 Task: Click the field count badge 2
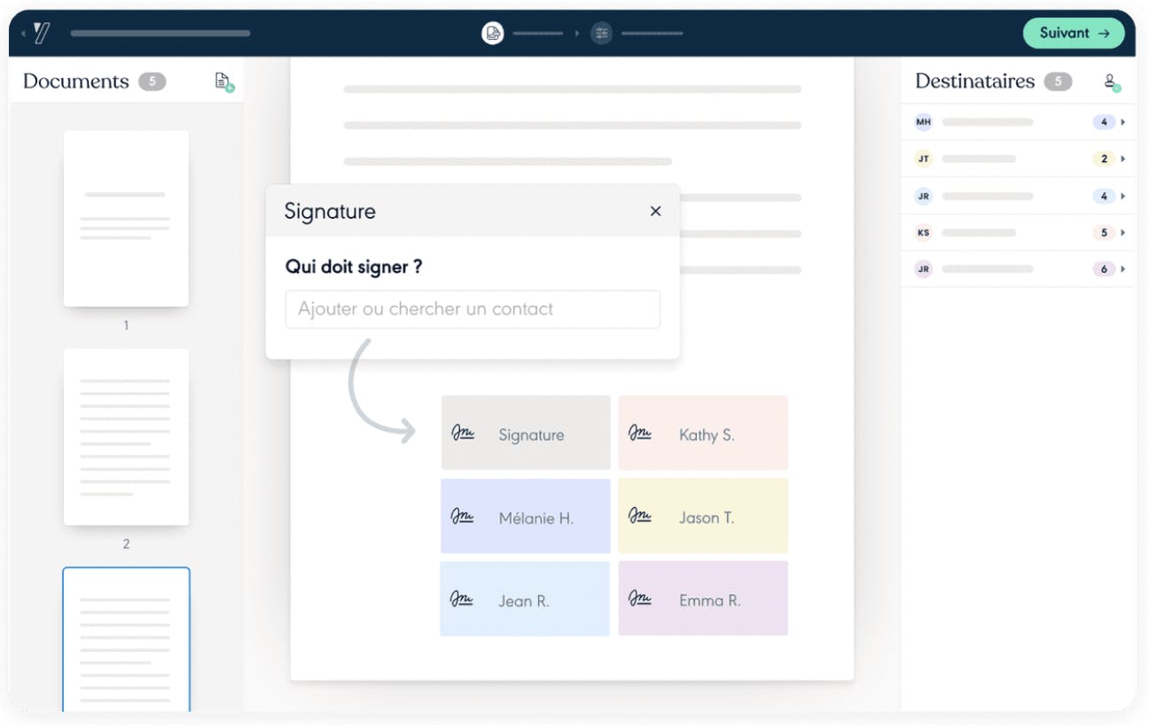click(1104, 160)
